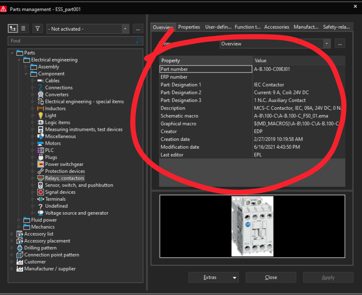Select the Sensor, switch, and pushbutton icon
The height and width of the screenshot is (295, 362).
(41, 185)
